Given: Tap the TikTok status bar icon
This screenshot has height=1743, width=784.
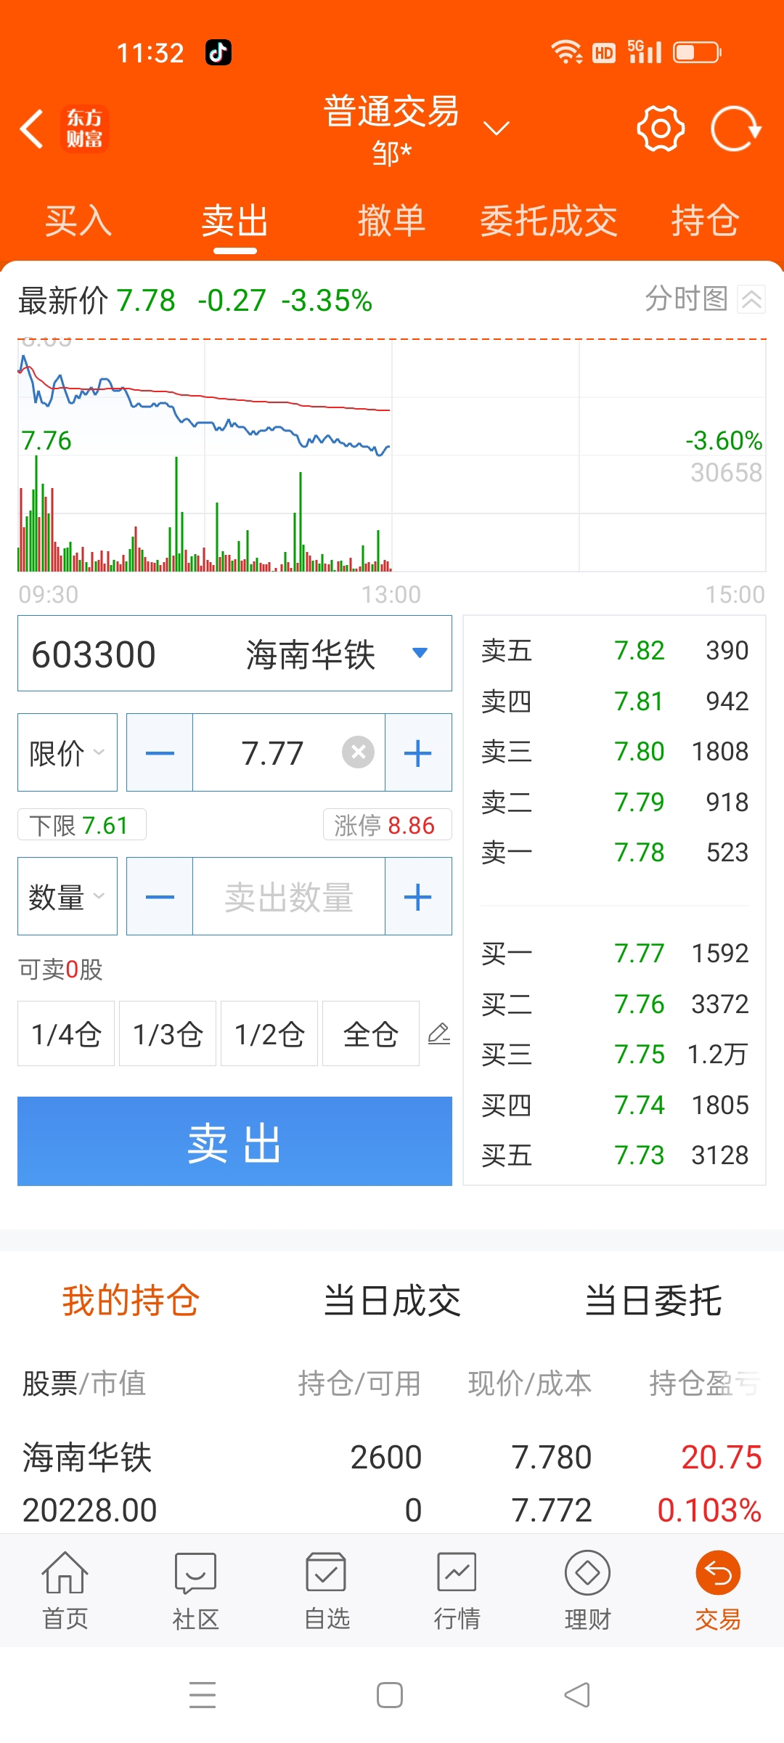Looking at the screenshot, I should coord(219,52).
